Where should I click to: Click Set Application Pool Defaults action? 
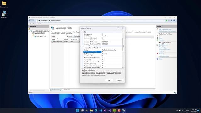[167, 31]
